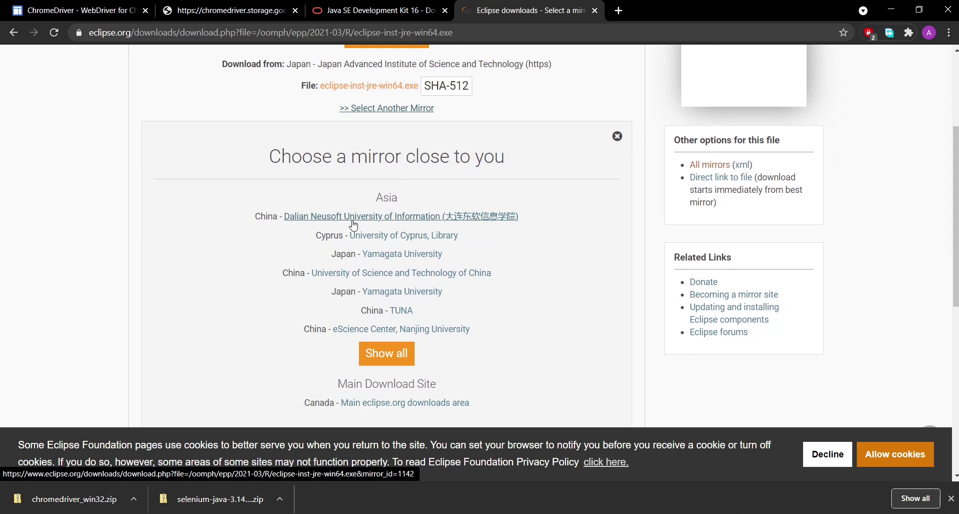Click the eclipse-inst-jre-win64.exe file link
Image resolution: width=959 pixels, height=514 pixels.
tap(369, 86)
